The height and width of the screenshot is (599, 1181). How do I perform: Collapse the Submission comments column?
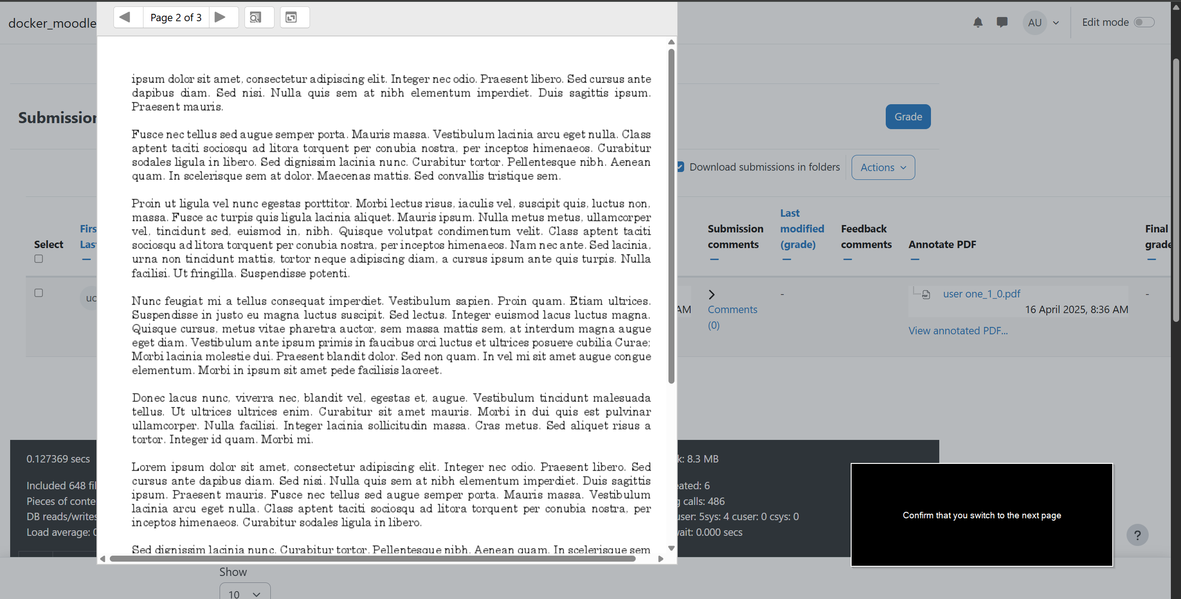714,260
